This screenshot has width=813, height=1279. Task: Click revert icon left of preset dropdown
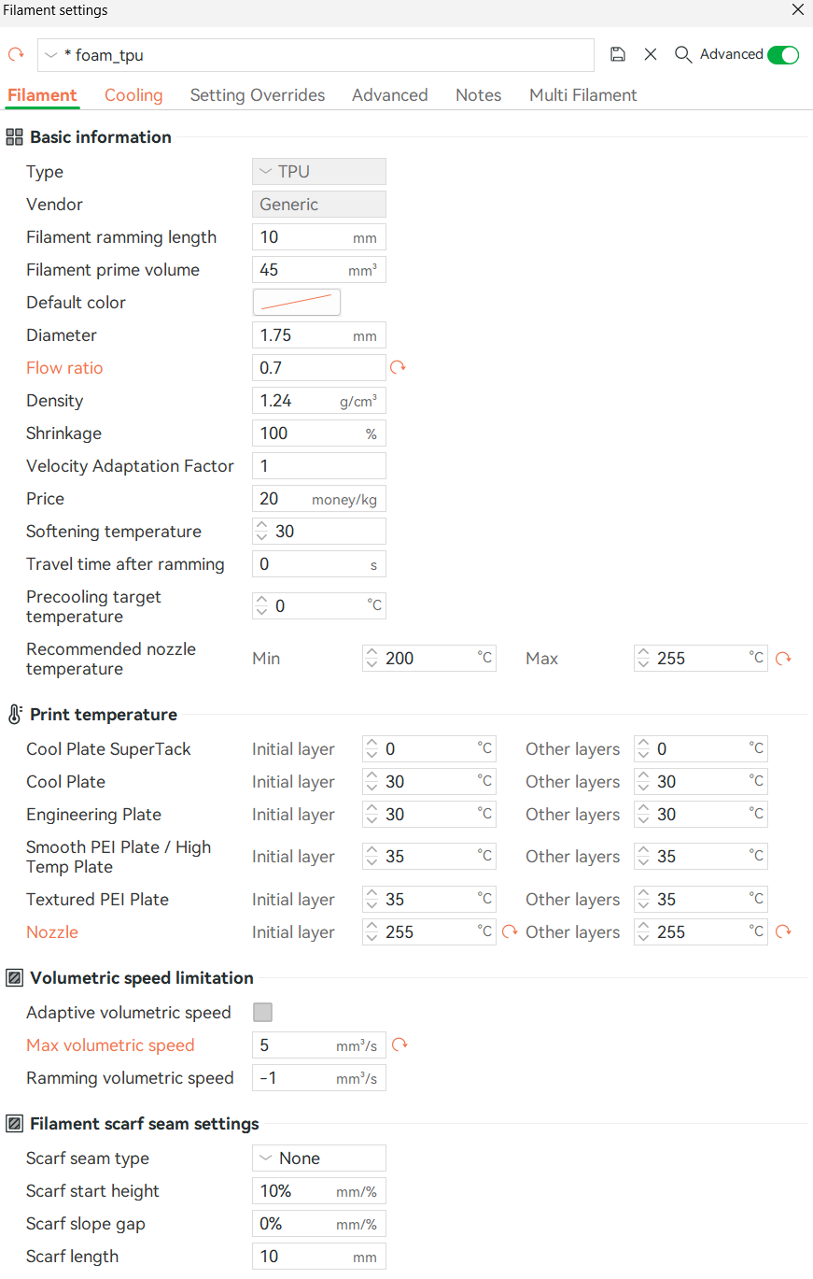[15, 54]
